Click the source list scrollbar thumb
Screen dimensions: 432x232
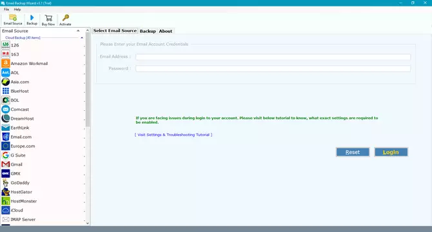pos(88,80)
